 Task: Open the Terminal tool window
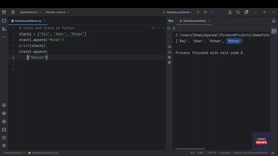(x=4, y=130)
